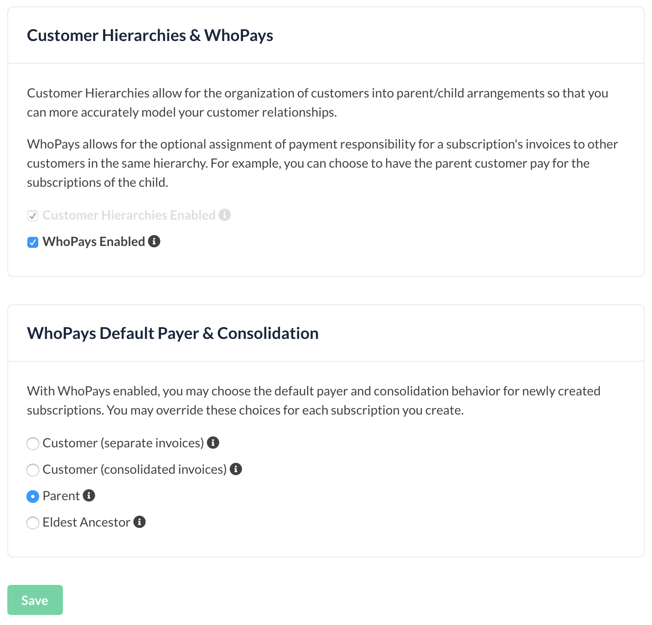Click the "WhoPays Default Payer & Consolidation" heading

(172, 333)
